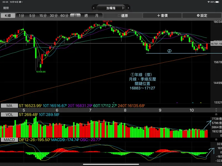Tap the 關閉 close button
The image size is (222, 166).
tap(6, 8)
